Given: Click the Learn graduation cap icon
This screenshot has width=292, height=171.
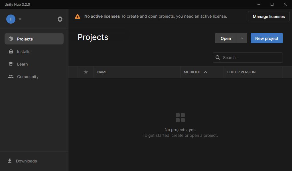Looking at the screenshot, I should pyautogui.click(x=11, y=64).
